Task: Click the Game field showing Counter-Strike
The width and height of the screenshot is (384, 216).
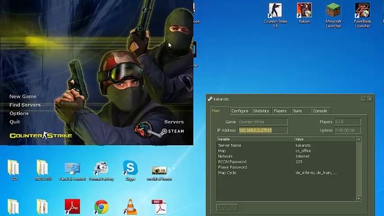Action: [x=263, y=122]
